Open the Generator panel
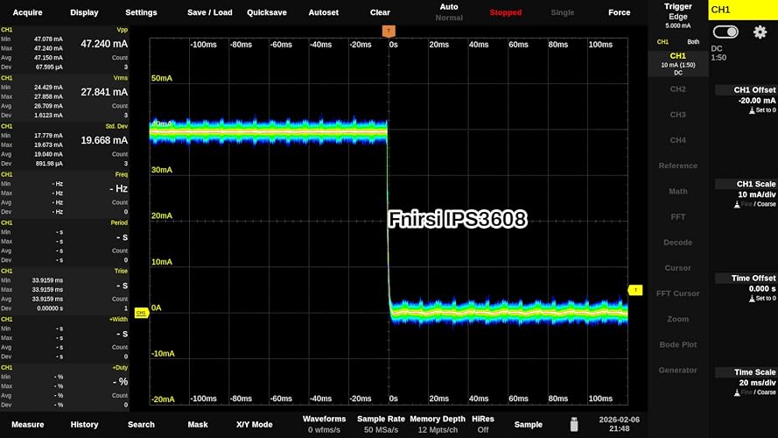This screenshot has height=438, width=778. pos(677,370)
